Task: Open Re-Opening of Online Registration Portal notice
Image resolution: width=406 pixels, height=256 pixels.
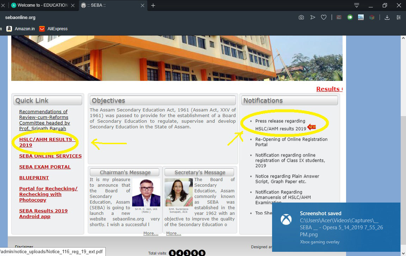Action: pyautogui.click(x=291, y=142)
